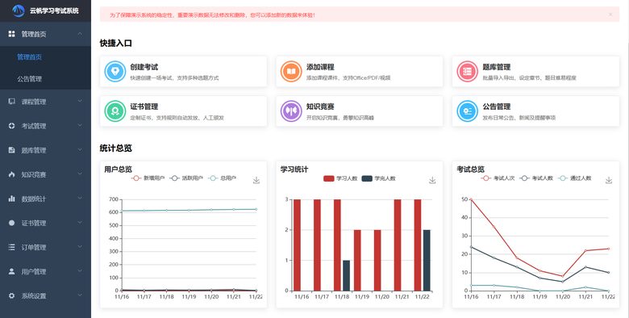The image size is (629, 318).
Task: Click the 订单管理 list icon
Action: pyautogui.click(x=11, y=247)
